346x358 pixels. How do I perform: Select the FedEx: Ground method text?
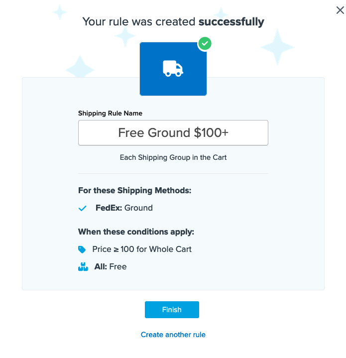[124, 208]
